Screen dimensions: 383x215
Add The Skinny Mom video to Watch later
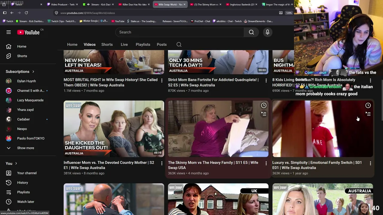pyautogui.click(x=264, y=105)
